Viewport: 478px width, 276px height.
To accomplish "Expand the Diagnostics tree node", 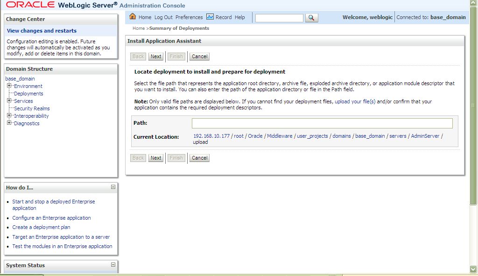I will [9, 123].
